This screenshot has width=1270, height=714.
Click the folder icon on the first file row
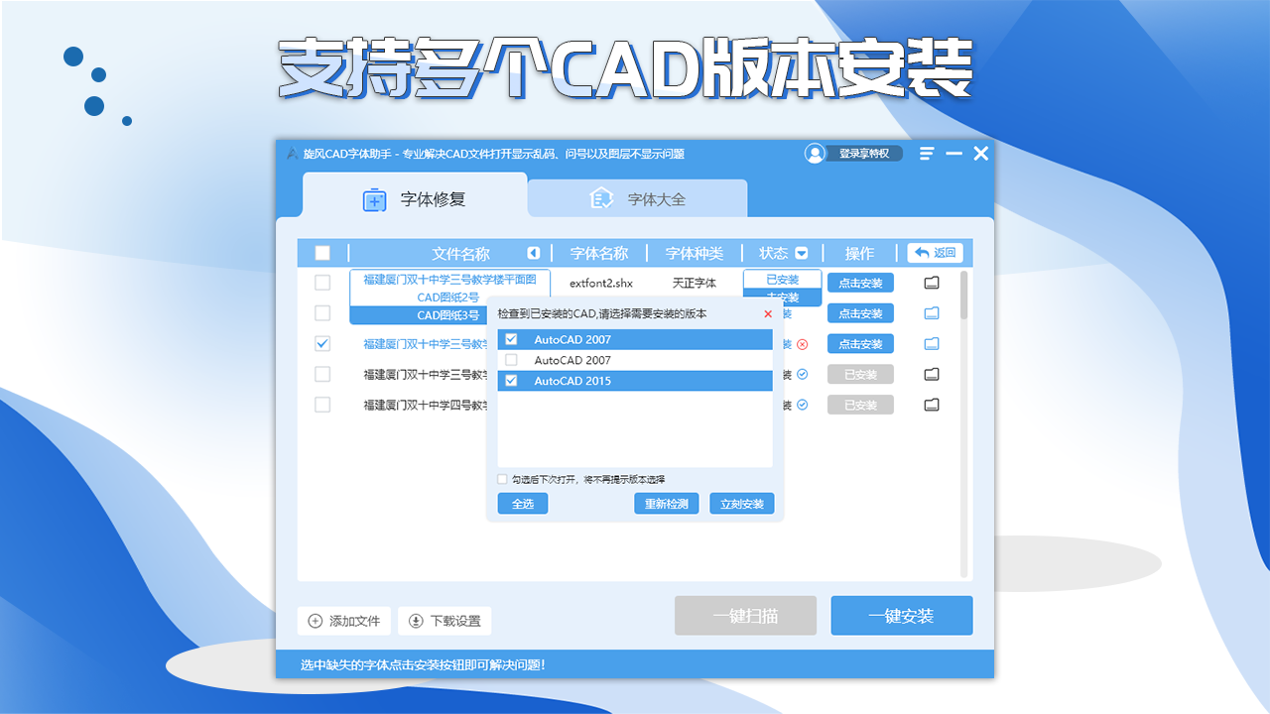point(929,283)
